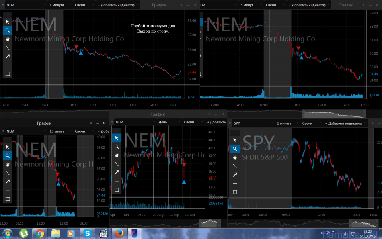Open the NEM symbol dropdown in 1-minute chart
The image size is (382, 239).
pyautogui.click(x=25, y=5)
